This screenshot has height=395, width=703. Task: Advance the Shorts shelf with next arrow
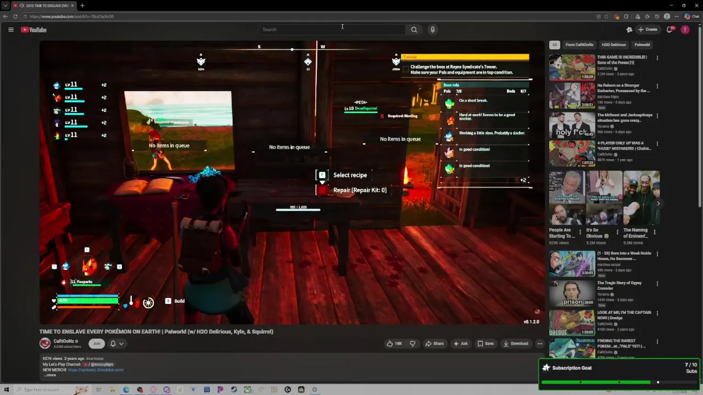pyautogui.click(x=659, y=203)
